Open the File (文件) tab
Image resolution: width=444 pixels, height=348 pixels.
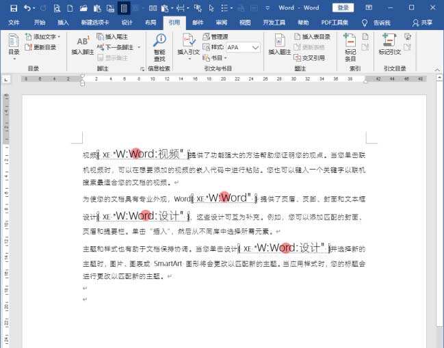14,23
